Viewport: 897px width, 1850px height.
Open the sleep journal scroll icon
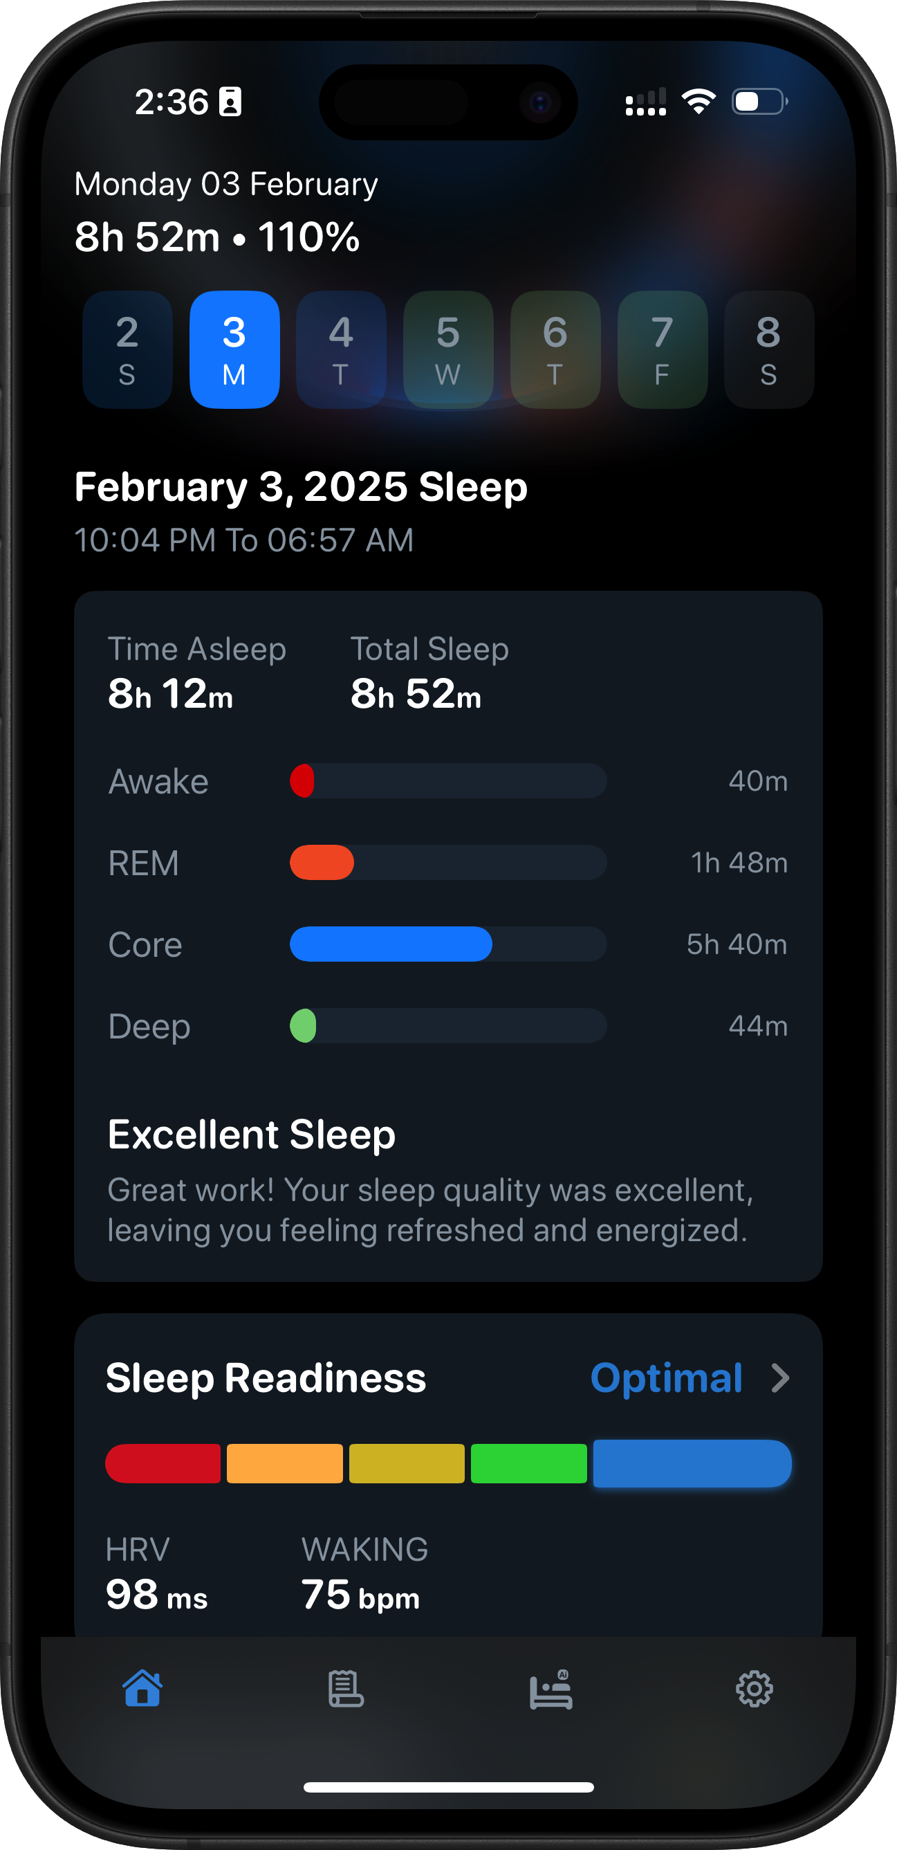coord(344,1689)
